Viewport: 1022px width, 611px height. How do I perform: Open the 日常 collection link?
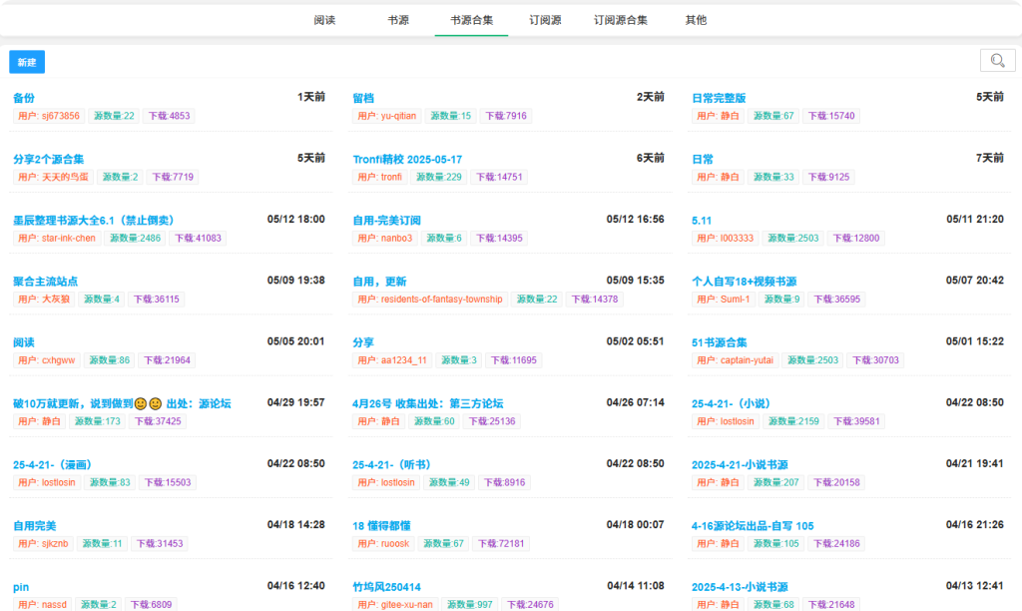703,159
